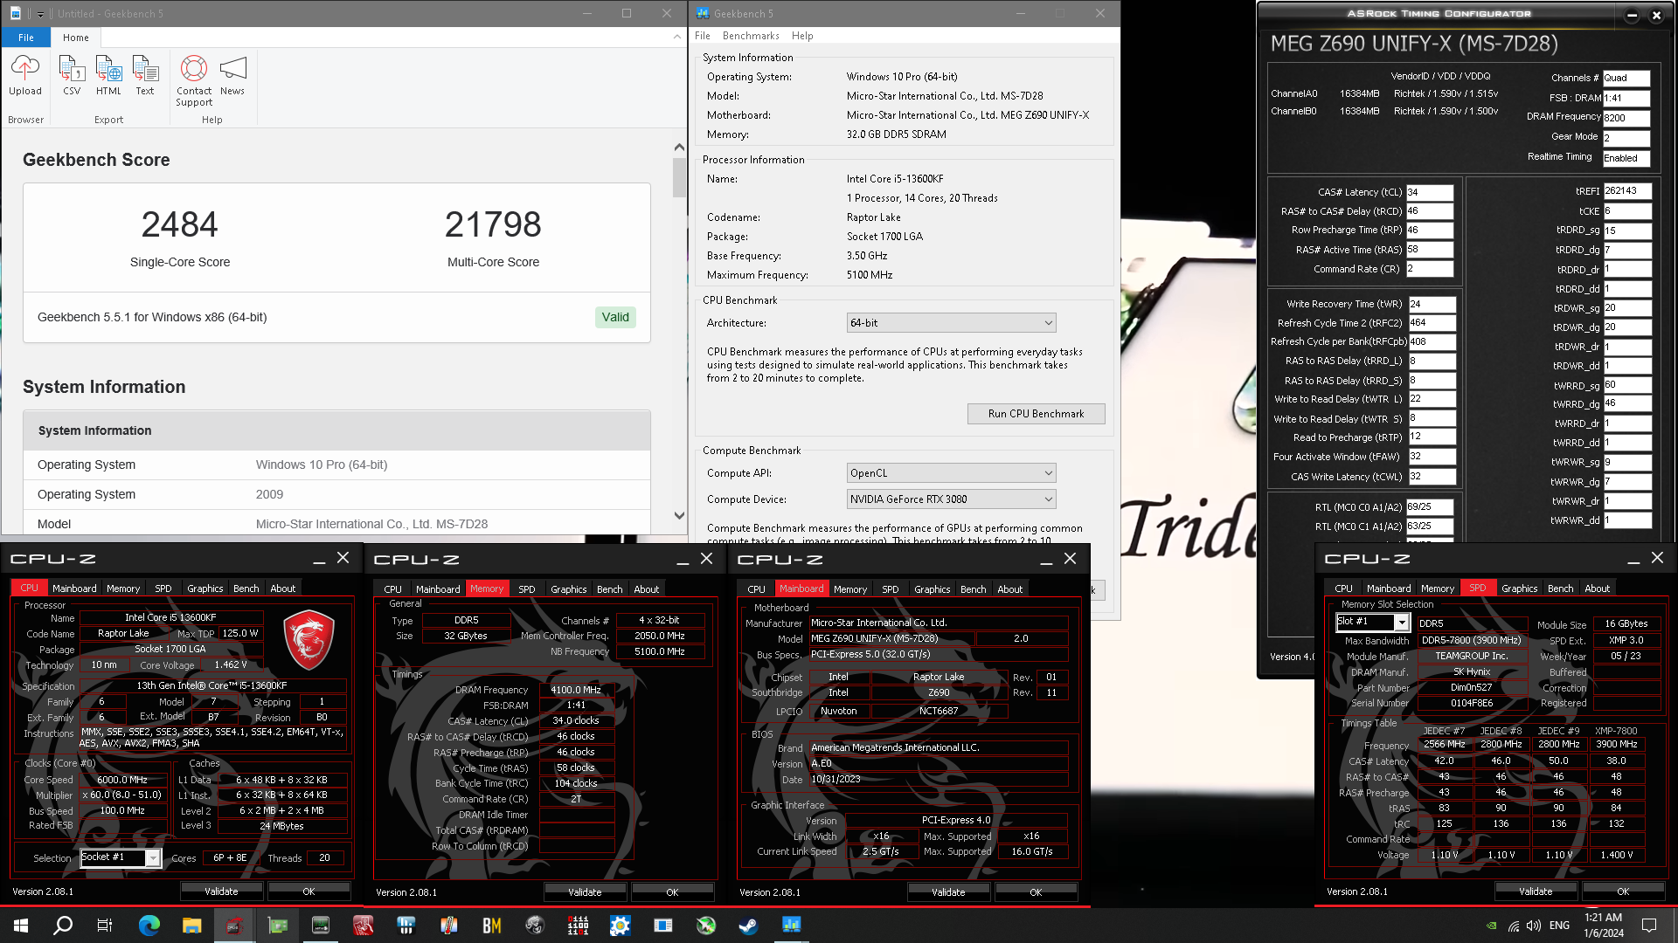This screenshot has height=943, width=1678.
Task: Click Validate in the CPU-Z Mainboard window
Action: point(948,892)
